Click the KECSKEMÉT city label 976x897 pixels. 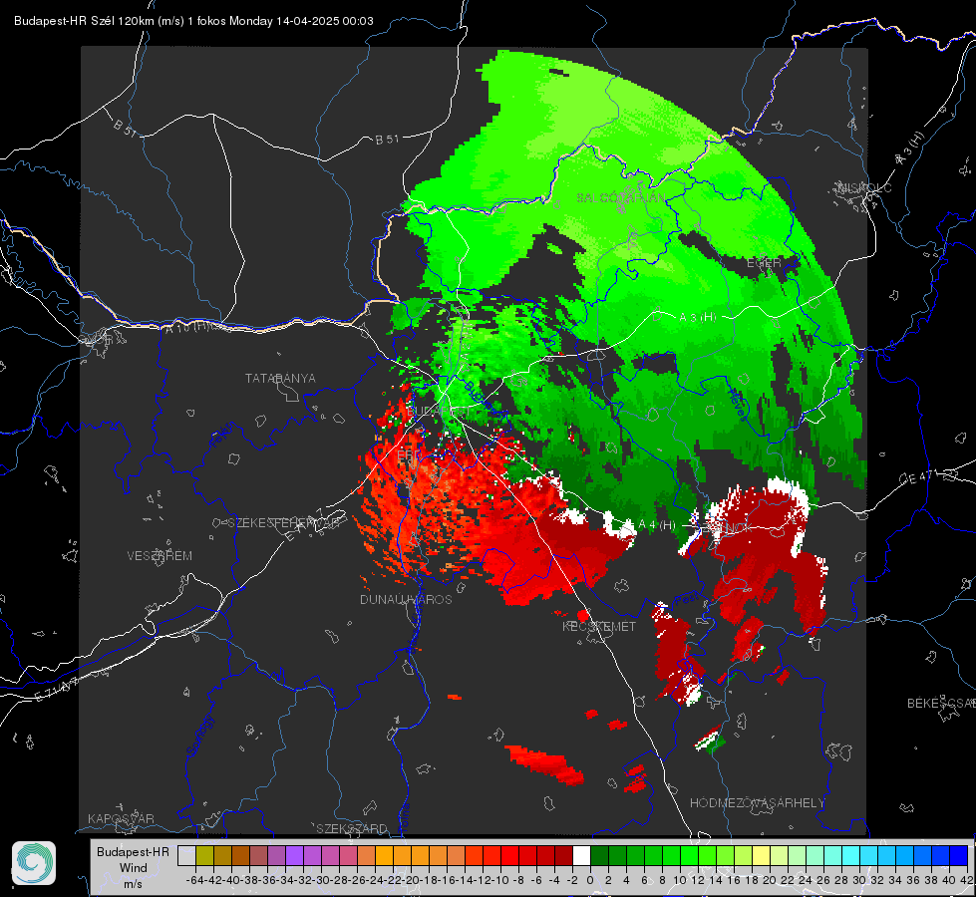pos(599,626)
